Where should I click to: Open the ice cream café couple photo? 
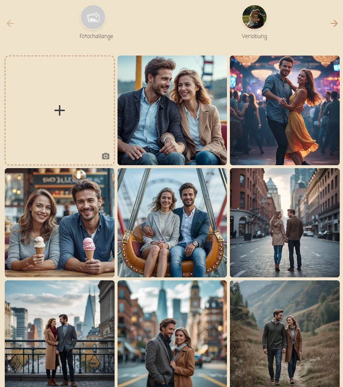(59, 222)
